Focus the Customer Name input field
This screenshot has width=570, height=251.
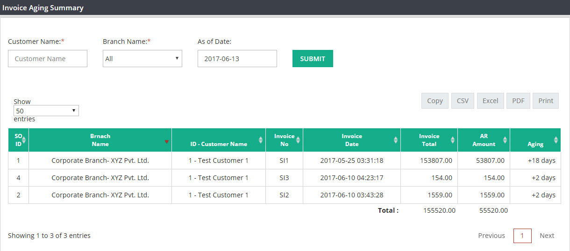(48, 59)
